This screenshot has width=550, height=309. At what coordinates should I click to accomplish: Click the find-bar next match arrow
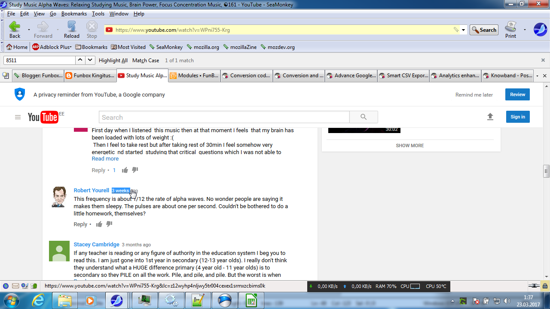(90, 61)
